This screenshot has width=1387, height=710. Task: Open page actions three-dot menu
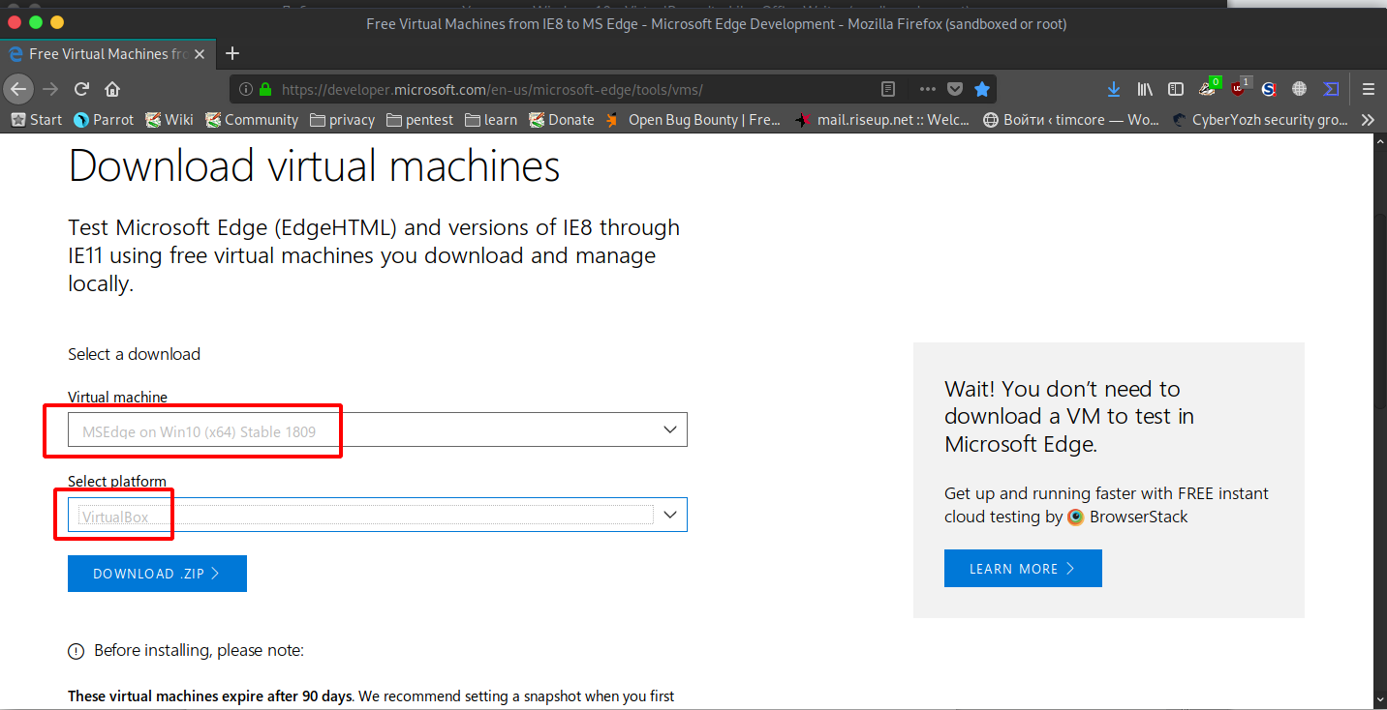[x=927, y=89]
